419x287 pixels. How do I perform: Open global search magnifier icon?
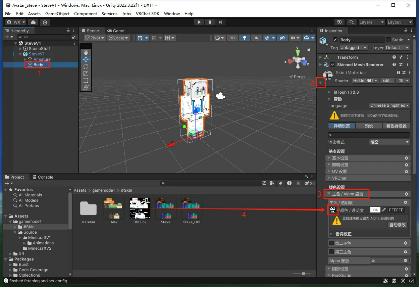click(351, 22)
